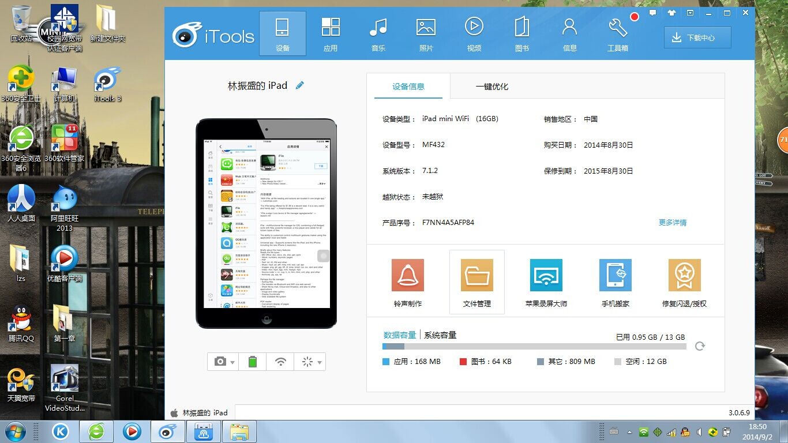Click the blue 应用 legend swatch
The height and width of the screenshot is (443, 788).
(386, 362)
